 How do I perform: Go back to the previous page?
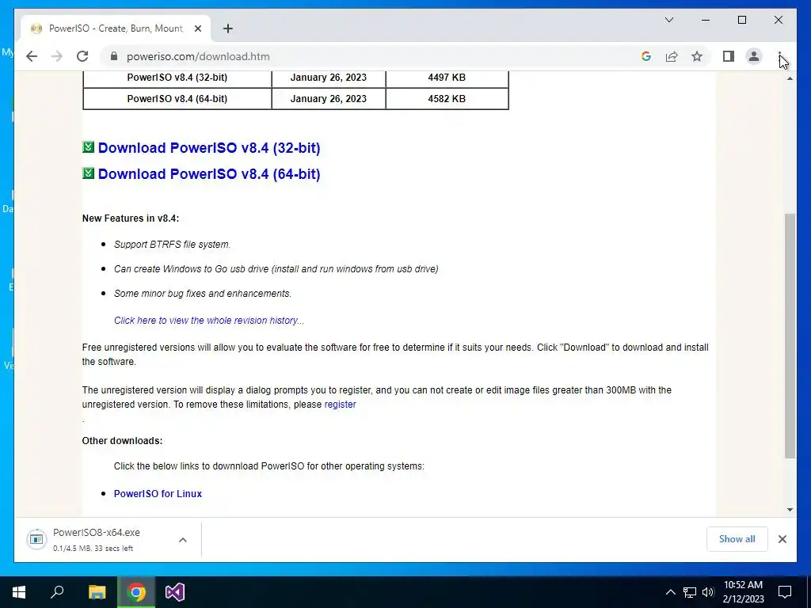pyautogui.click(x=32, y=56)
